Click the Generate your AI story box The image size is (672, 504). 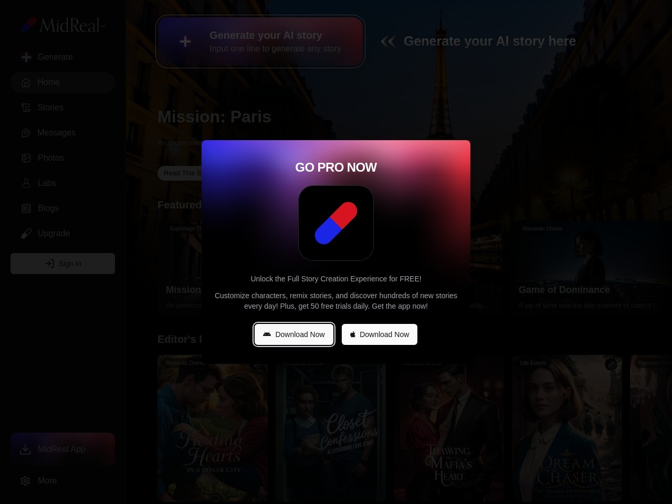point(260,41)
